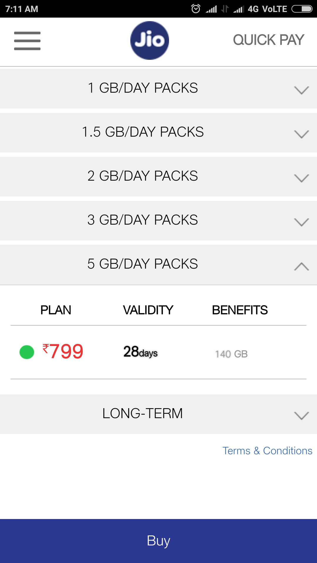Tap the 140 GB benefits text
The width and height of the screenshot is (317, 563).
tap(231, 354)
